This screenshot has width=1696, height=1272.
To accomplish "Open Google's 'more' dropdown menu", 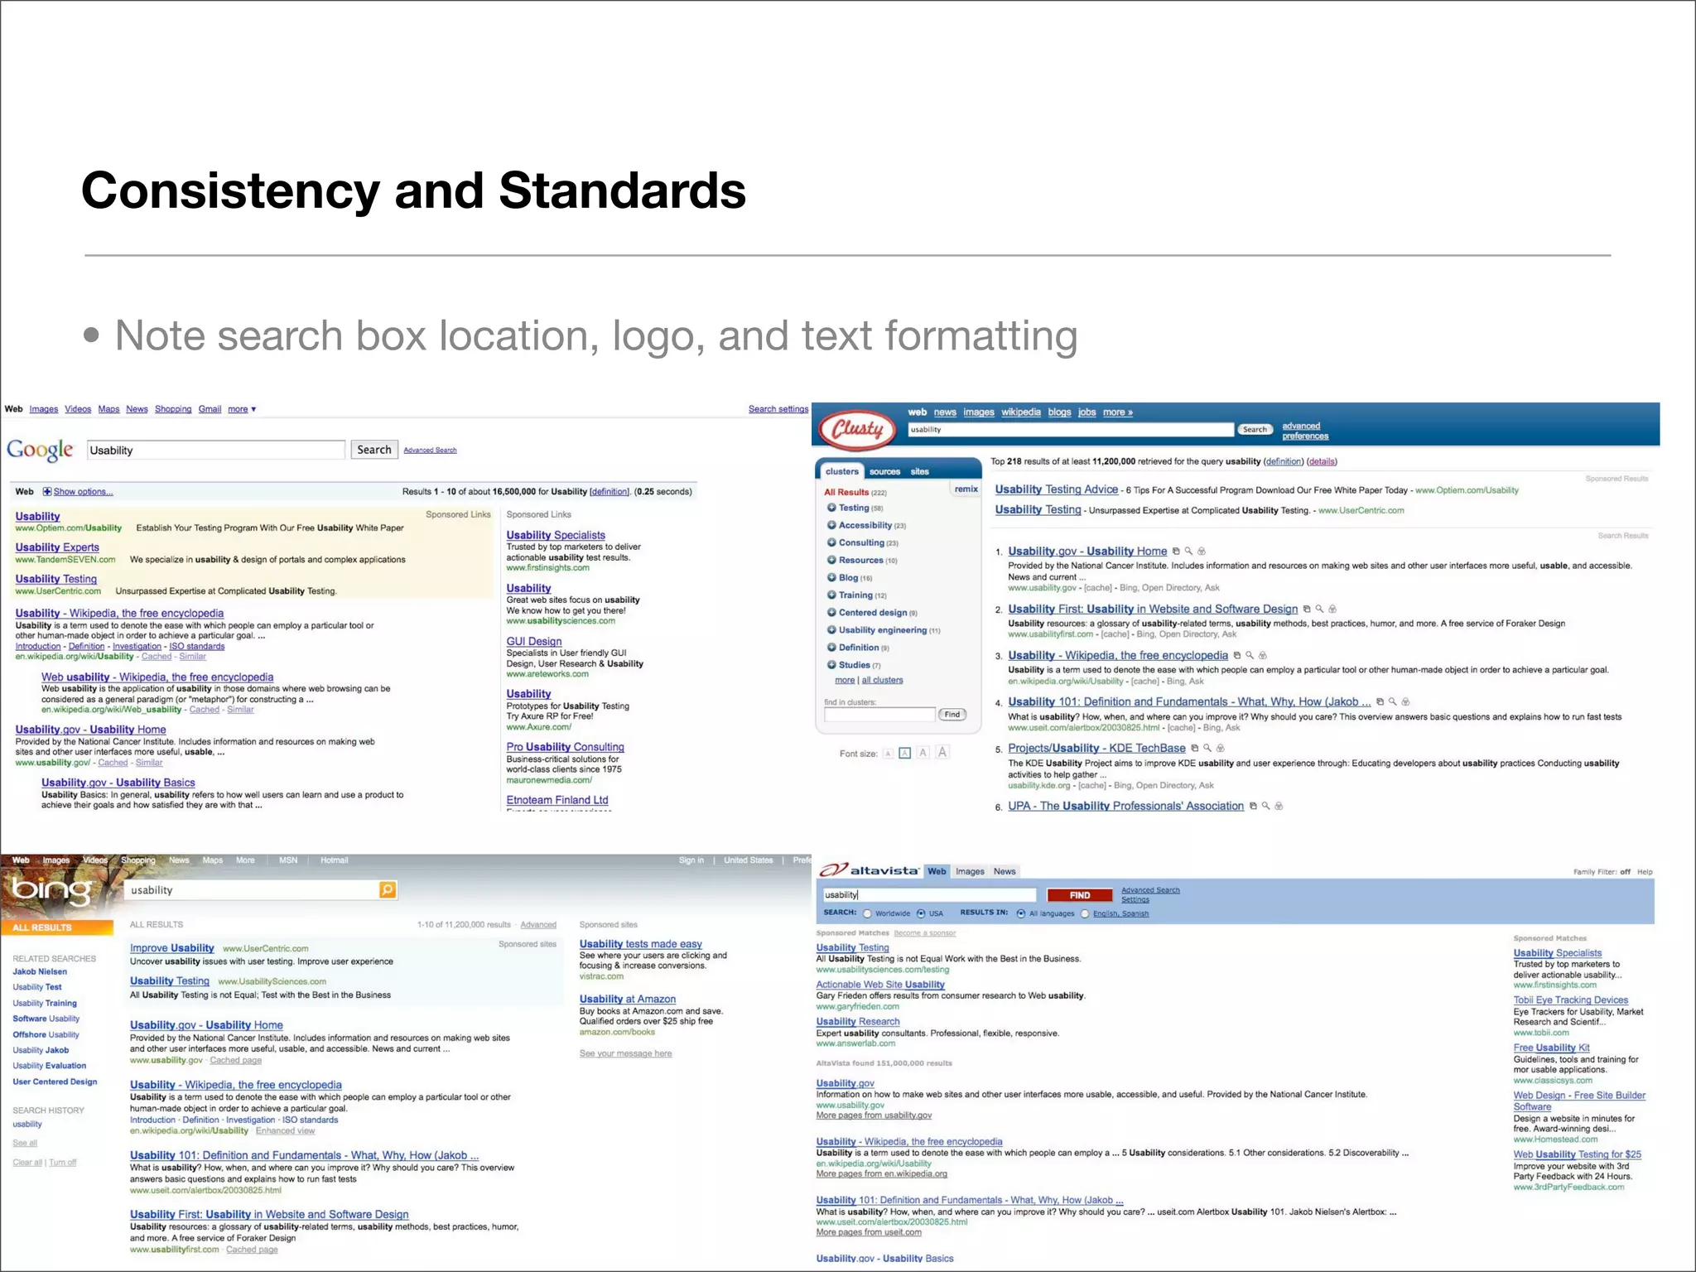I will click(x=242, y=409).
